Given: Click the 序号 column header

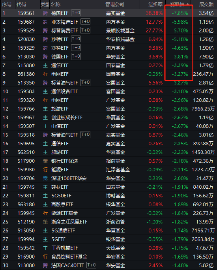Looking at the screenshot, I should 7,4.
